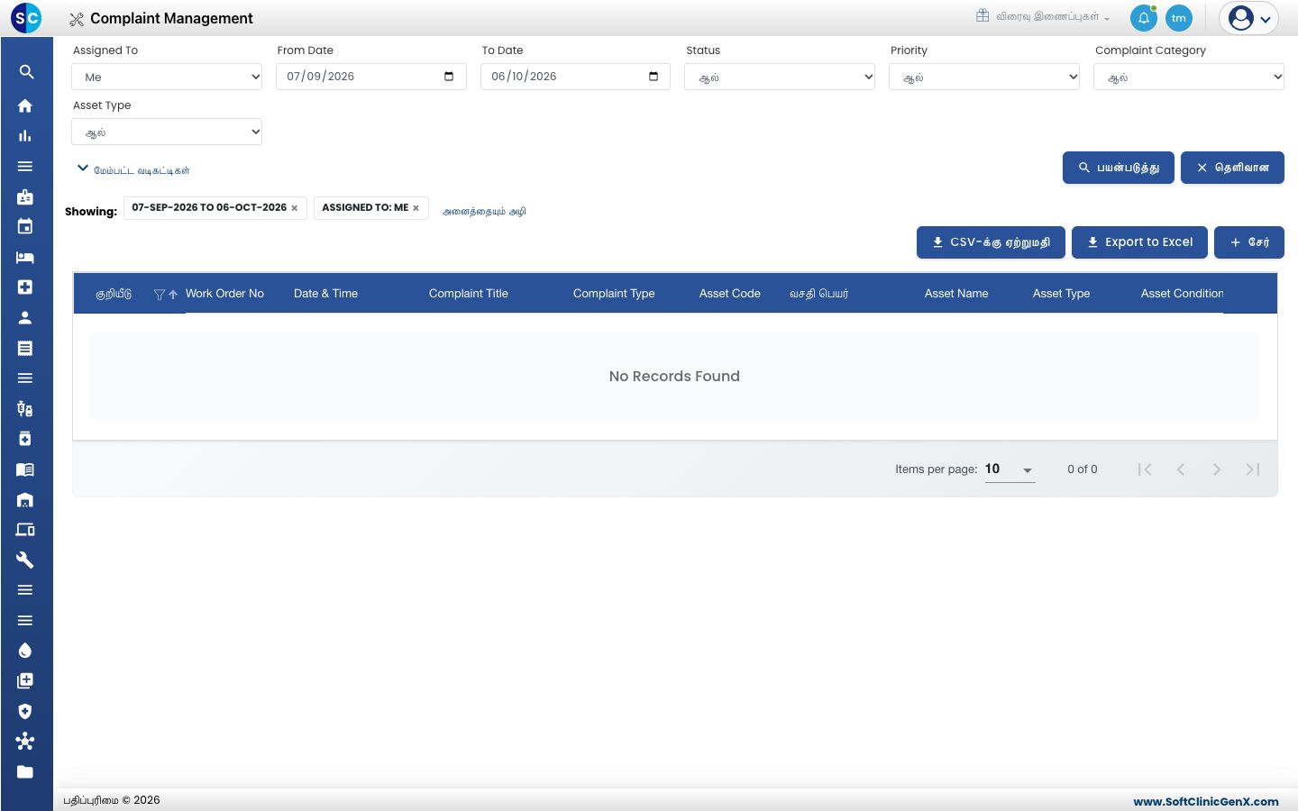Open the Asset Type dropdown

[167, 132]
